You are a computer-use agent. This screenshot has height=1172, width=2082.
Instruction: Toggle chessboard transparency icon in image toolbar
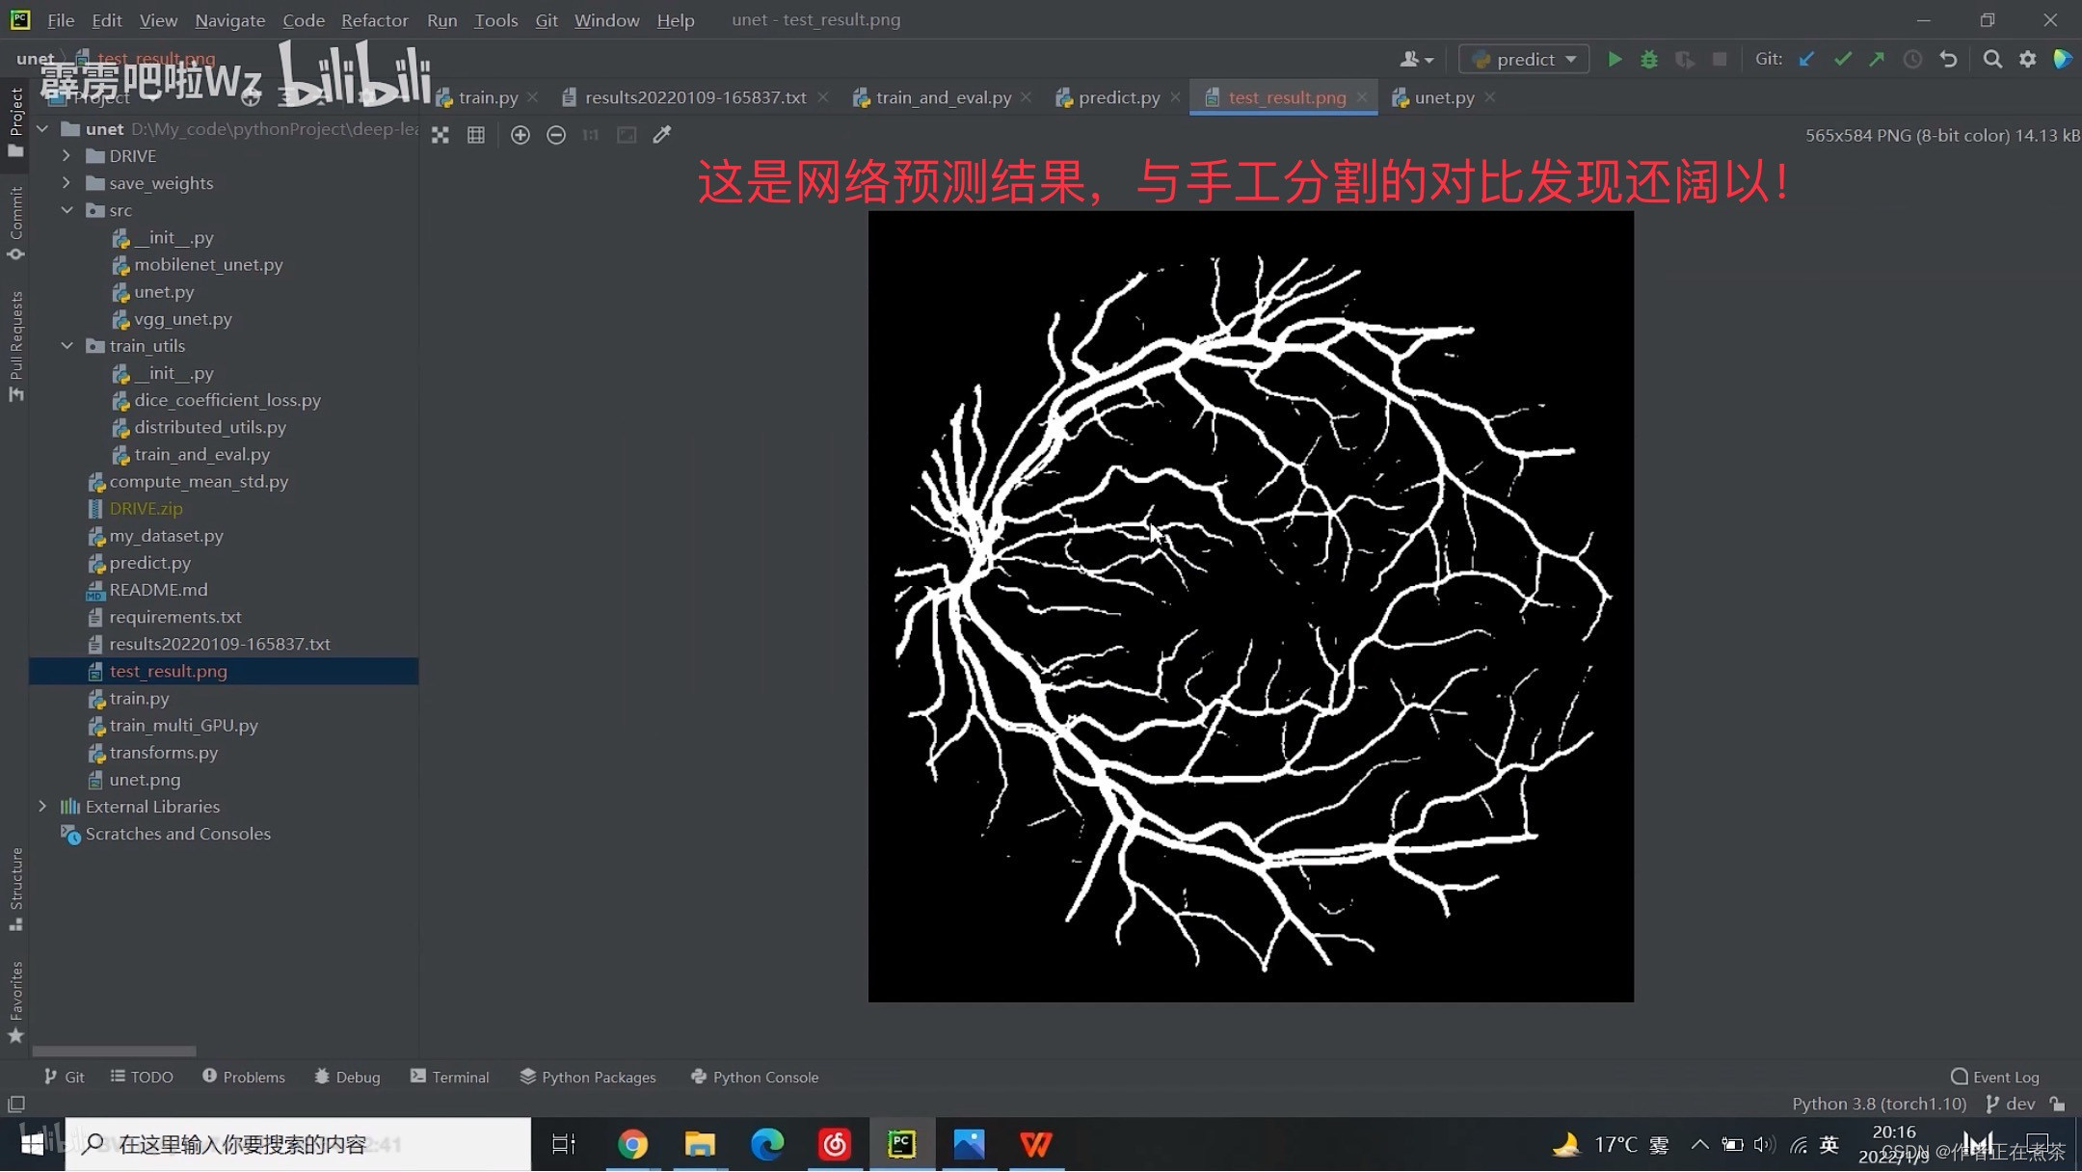coord(440,136)
